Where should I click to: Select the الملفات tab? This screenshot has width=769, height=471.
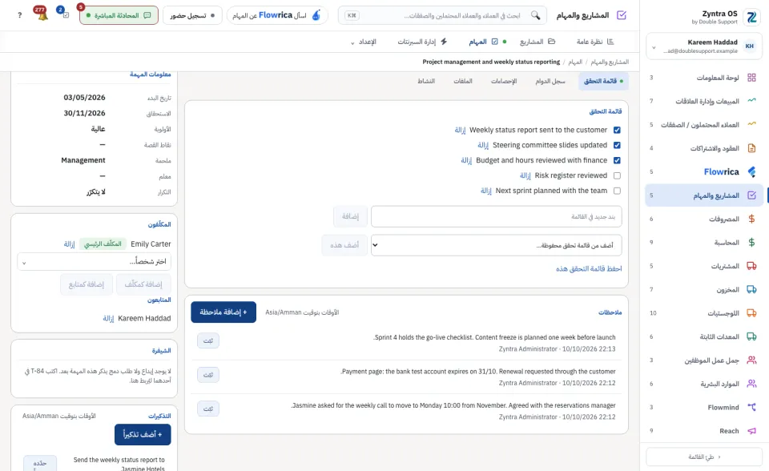(463, 81)
